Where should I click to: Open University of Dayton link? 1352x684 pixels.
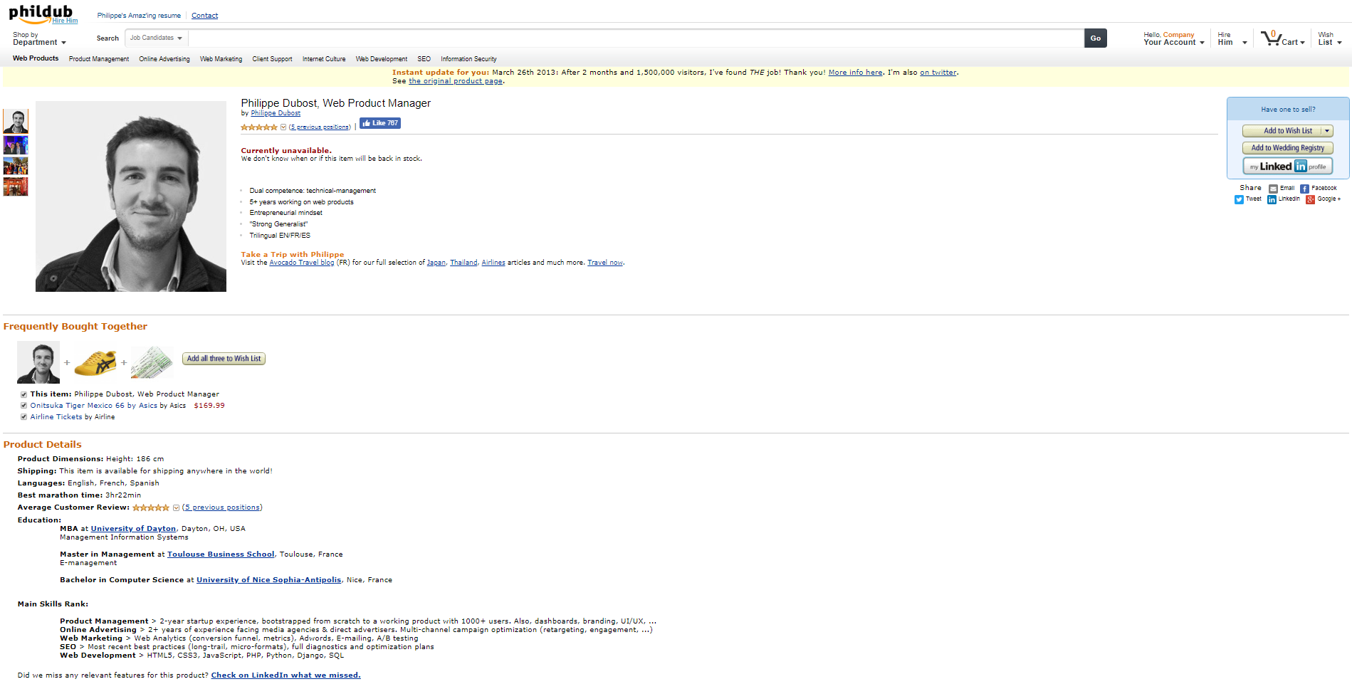133,529
